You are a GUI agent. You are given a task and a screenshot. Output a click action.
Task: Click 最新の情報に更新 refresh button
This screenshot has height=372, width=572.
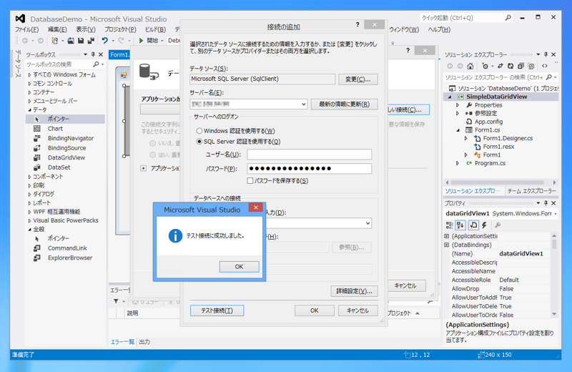(x=344, y=104)
